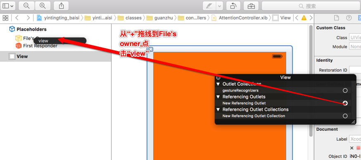The height and width of the screenshot is (160, 361).
Task: Click the First Responder red cube icon
Action: [19, 46]
